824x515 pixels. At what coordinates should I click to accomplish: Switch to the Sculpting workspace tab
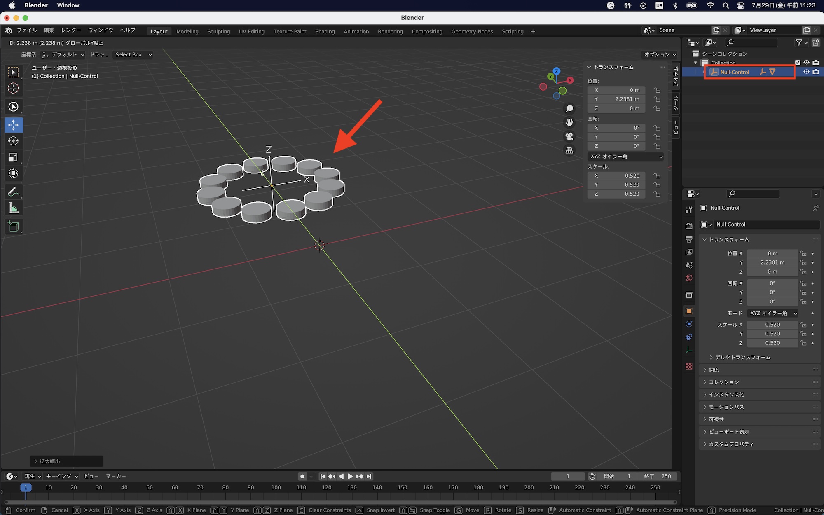[x=218, y=31]
